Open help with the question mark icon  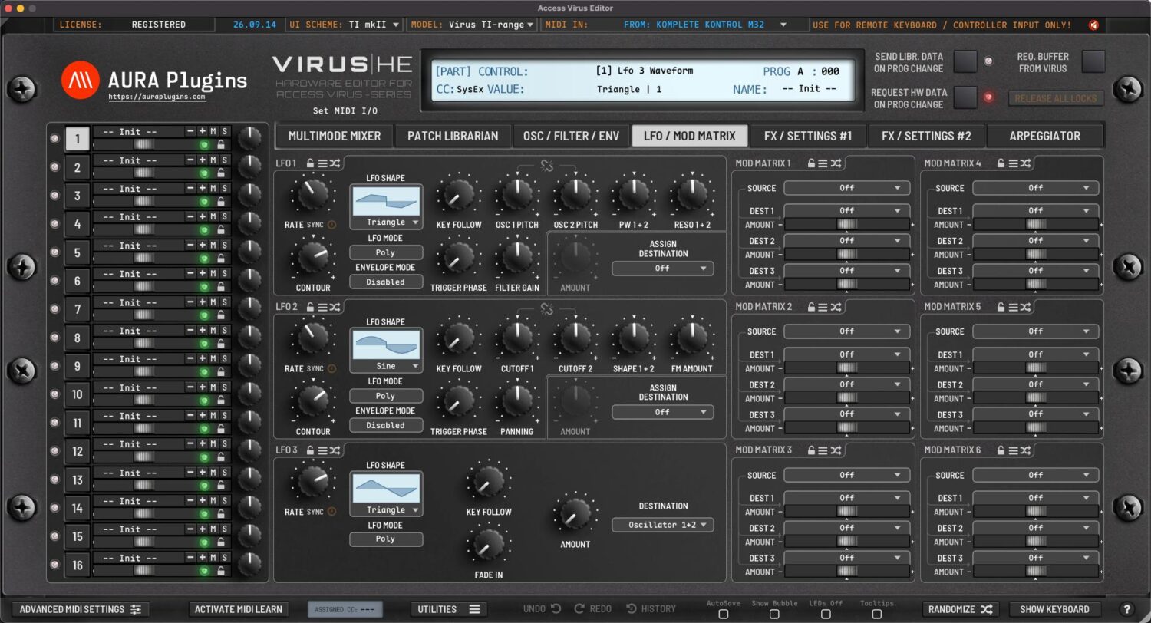click(x=1126, y=609)
